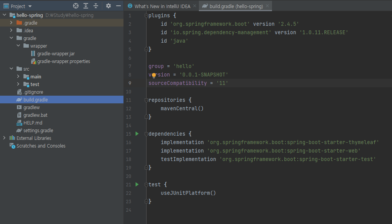Screen dimensions: 392x224
Task: Select gradle-wrapper.properties file
Action: pyautogui.click(x=63, y=61)
